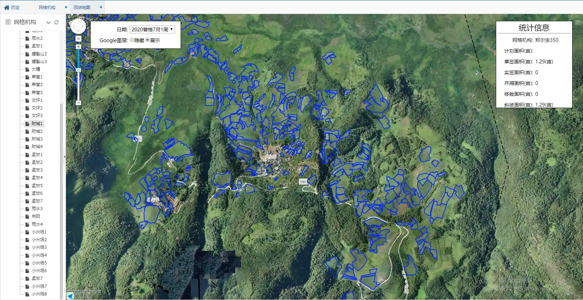Click the sidebar vertical scrollbar
This screenshot has width=583, height=300.
click(61, 174)
